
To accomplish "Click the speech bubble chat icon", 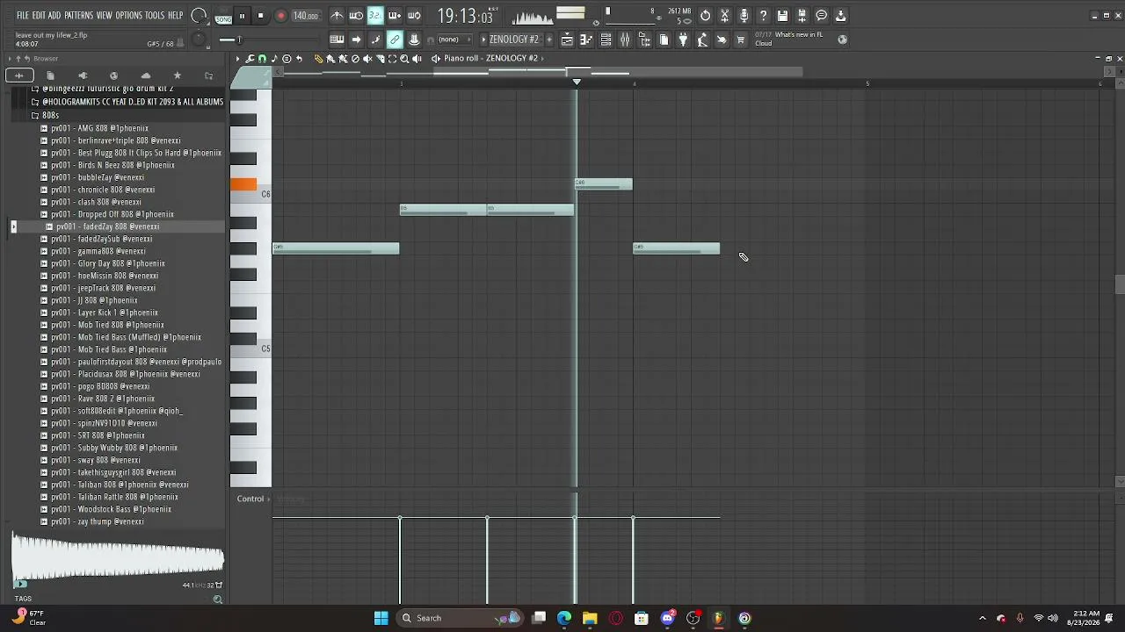I will [821, 16].
